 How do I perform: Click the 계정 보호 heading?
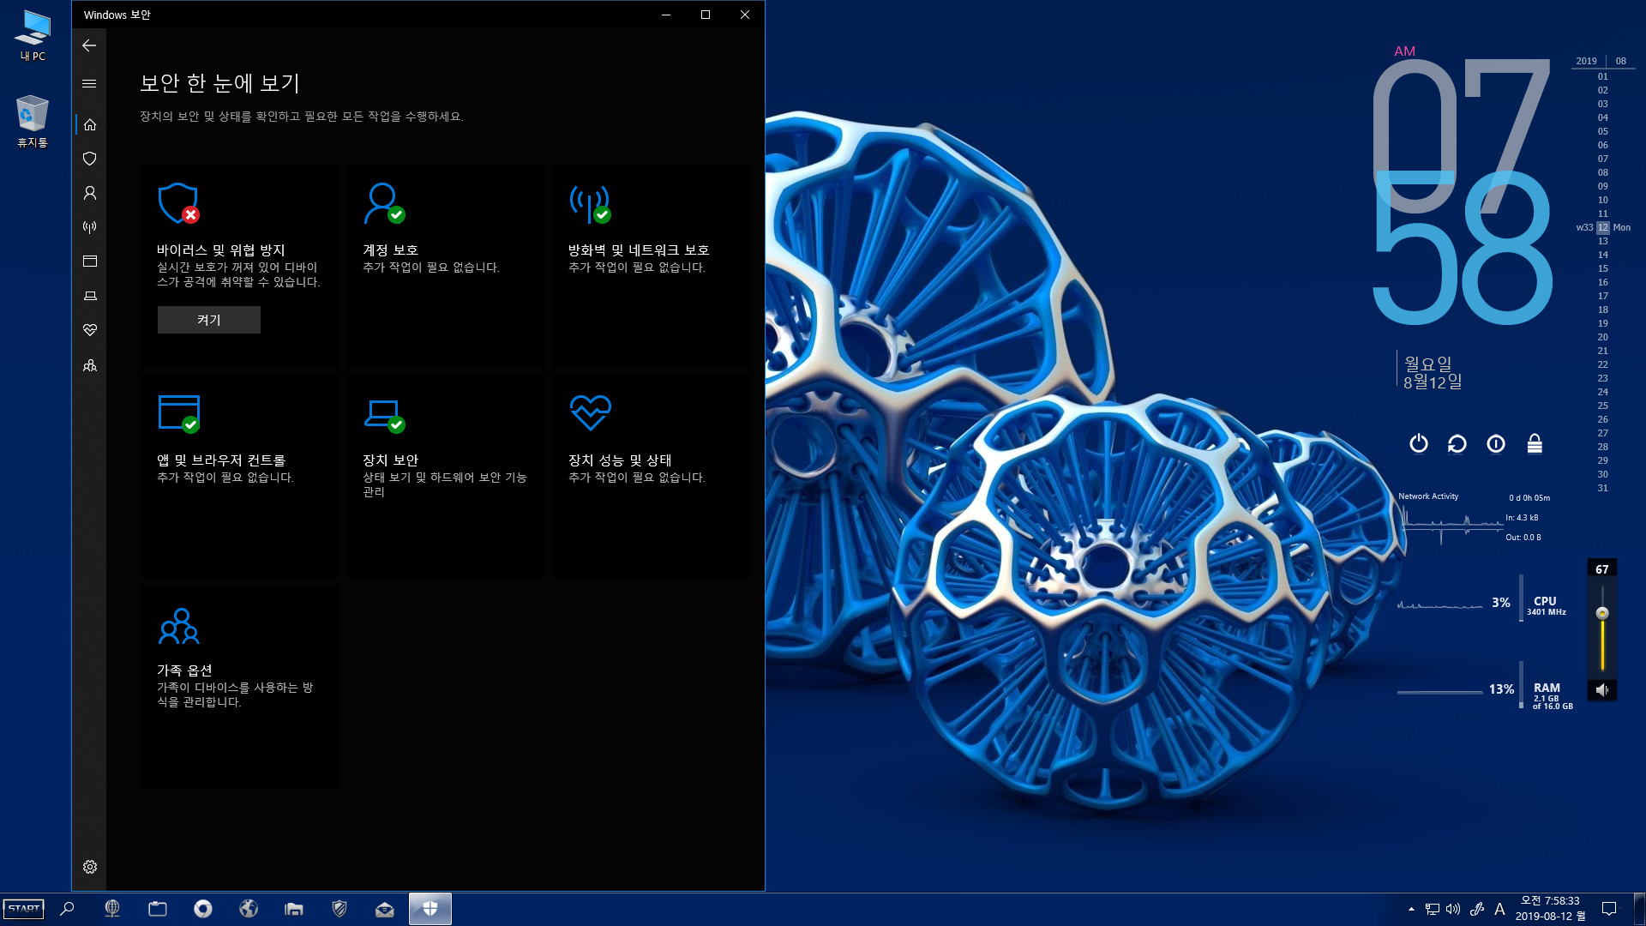click(x=390, y=250)
